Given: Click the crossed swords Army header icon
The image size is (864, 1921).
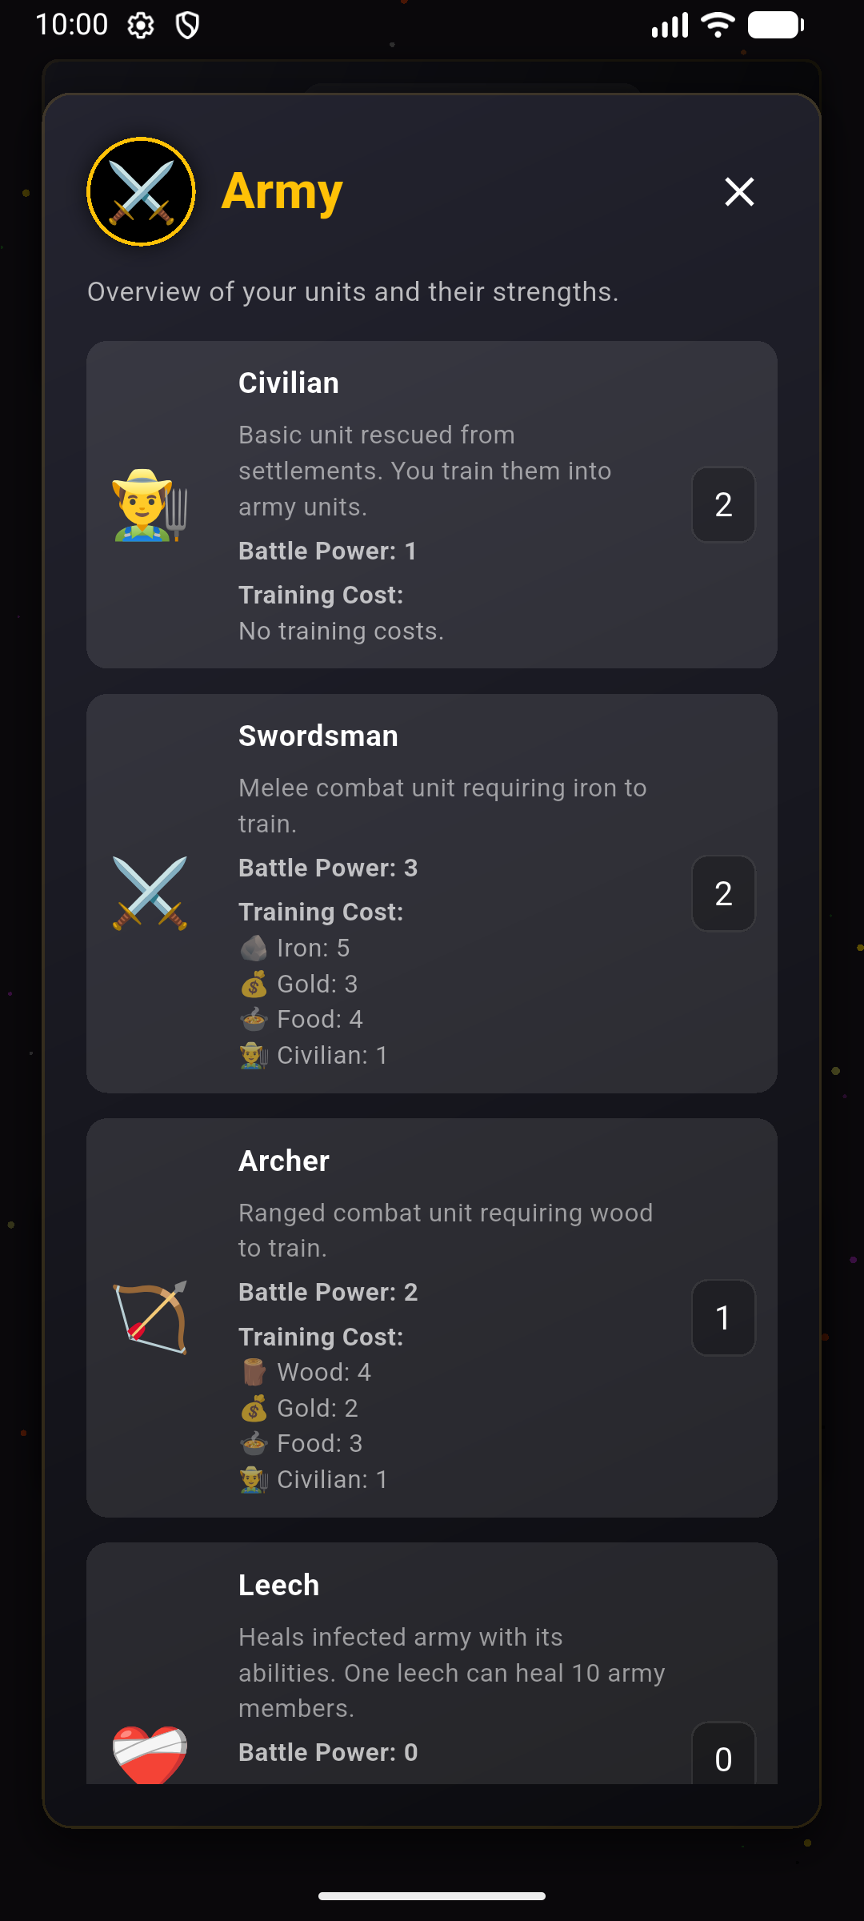Looking at the screenshot, I should 142,192.
